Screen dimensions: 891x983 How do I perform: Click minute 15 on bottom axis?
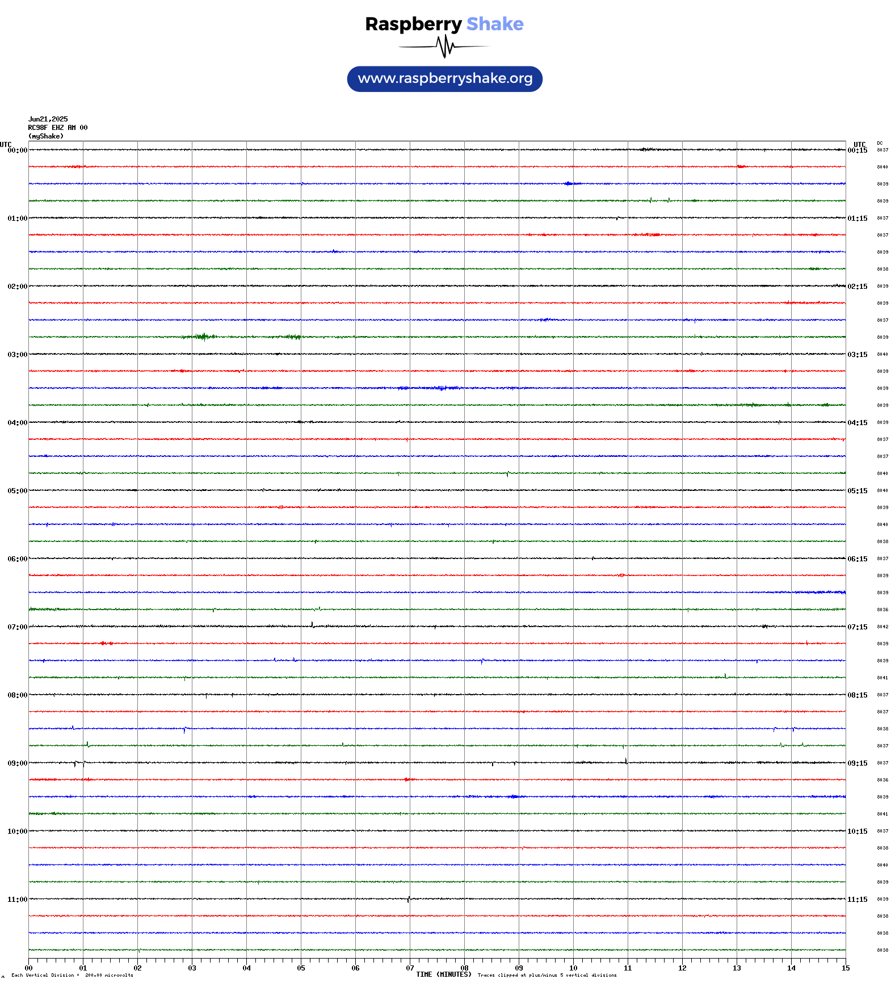pos(846,968)
